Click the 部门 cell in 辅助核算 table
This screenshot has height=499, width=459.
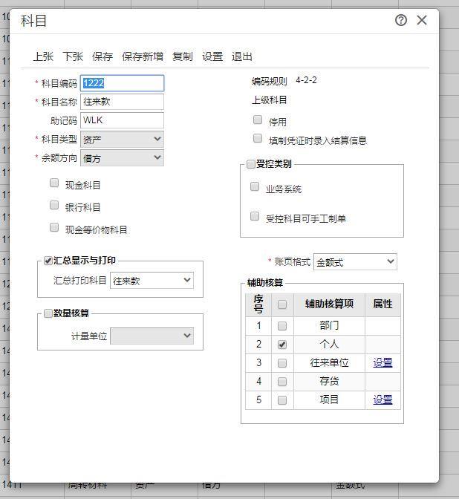point(329,325)
